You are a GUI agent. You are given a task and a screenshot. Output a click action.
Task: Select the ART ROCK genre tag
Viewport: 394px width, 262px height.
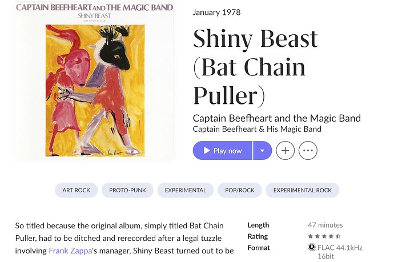coord(76,190)
